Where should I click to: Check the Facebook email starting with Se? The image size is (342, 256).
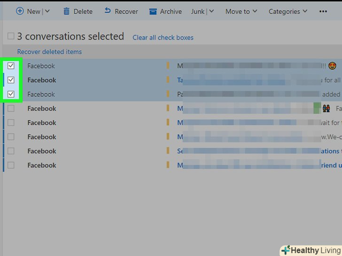[x=11, y=151]
